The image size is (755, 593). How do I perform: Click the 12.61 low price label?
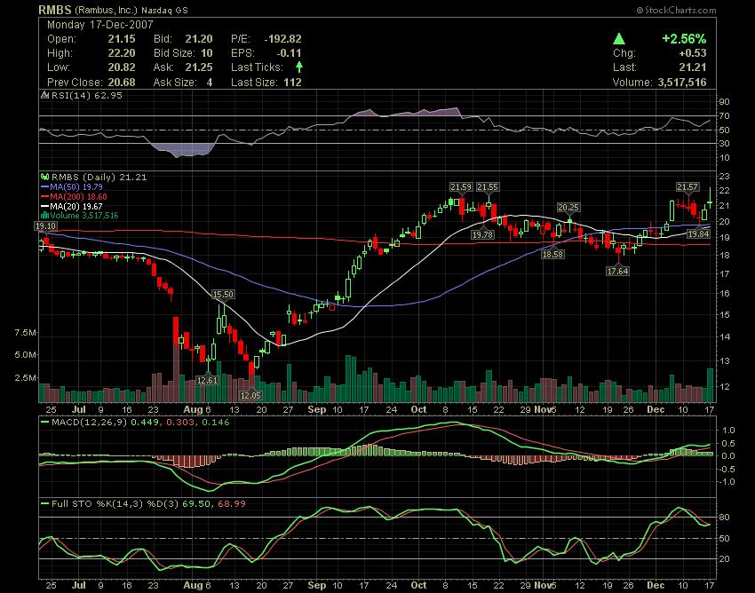[x=208, y=380]
